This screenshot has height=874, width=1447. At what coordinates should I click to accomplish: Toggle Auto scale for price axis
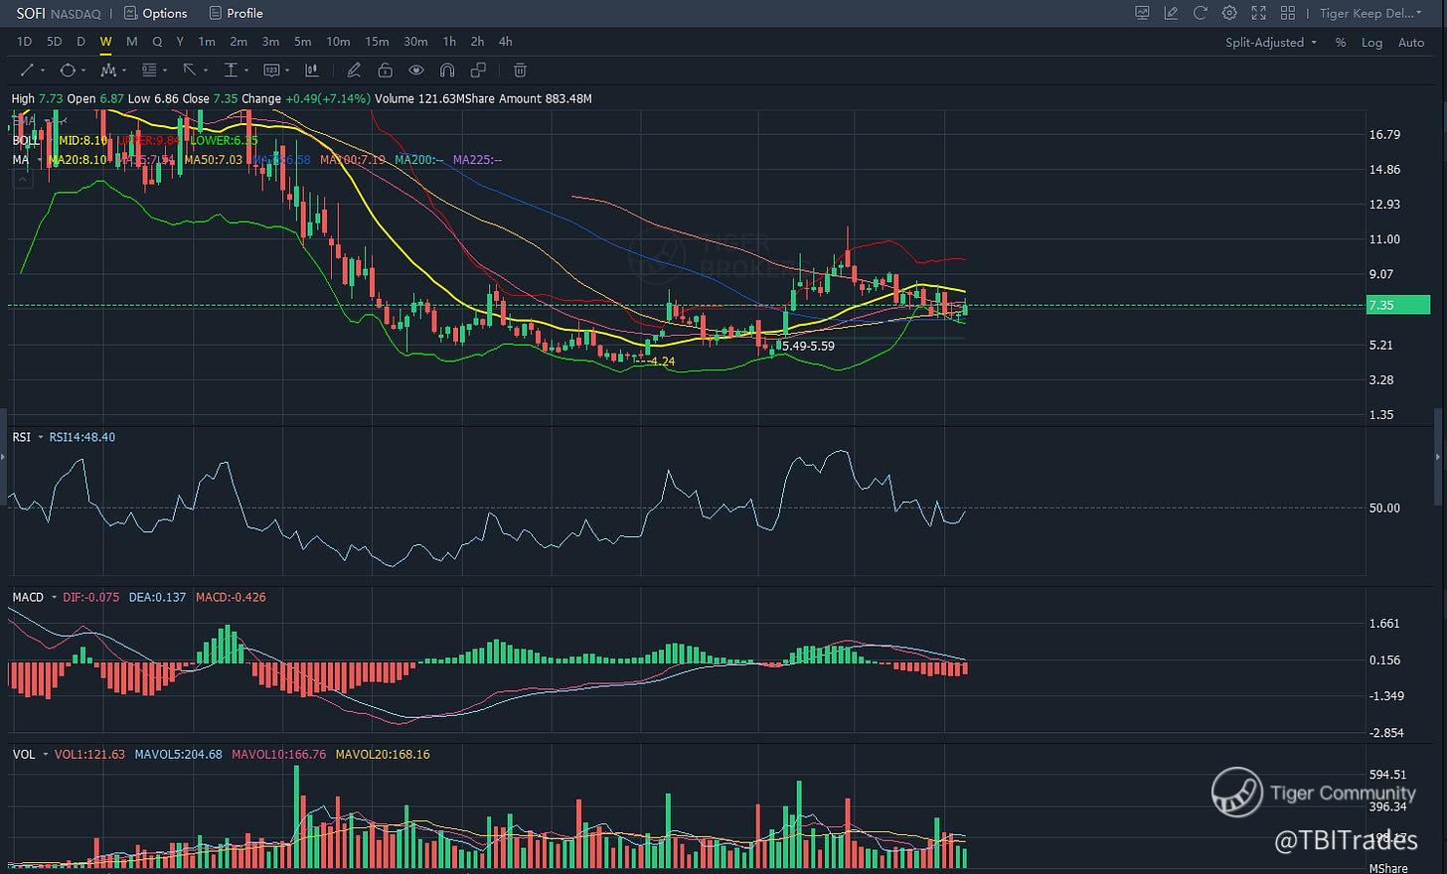(1411, 43)
